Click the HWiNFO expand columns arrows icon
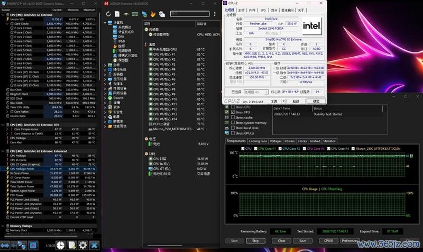This screenshot has height=252, width=423. [5, 245]
